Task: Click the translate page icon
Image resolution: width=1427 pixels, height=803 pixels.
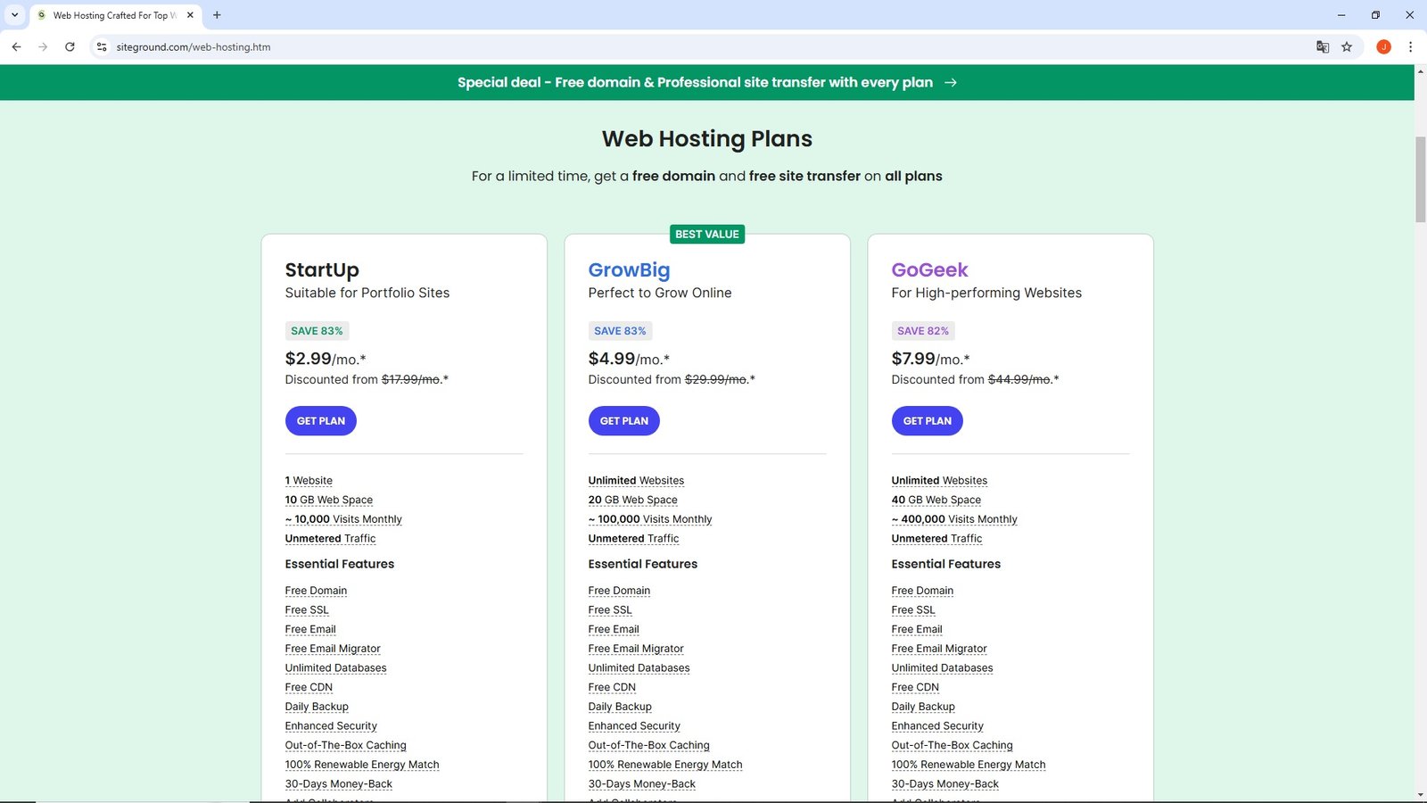Action: (x=1323, y=46)
